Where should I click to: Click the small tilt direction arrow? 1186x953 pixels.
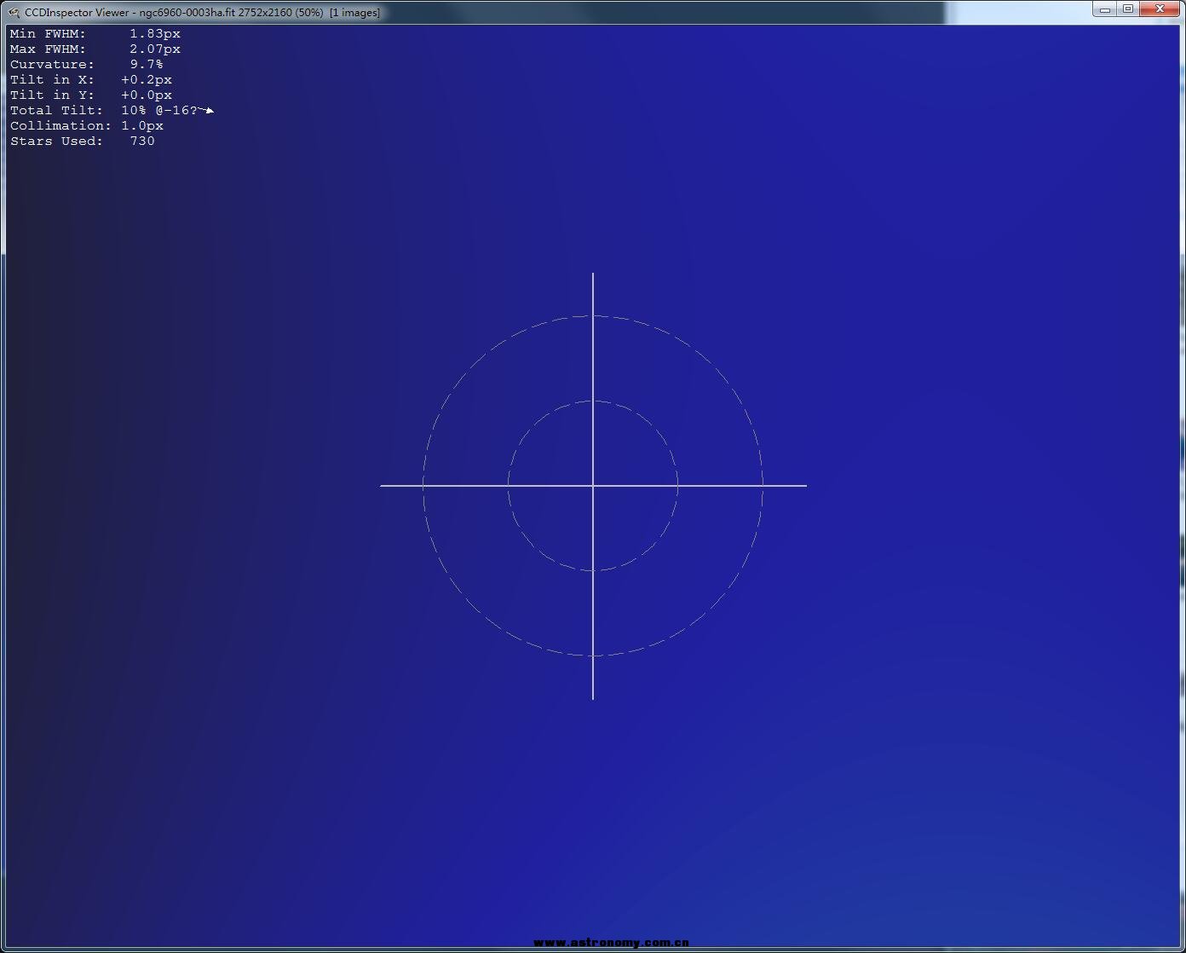click(207, 110)
